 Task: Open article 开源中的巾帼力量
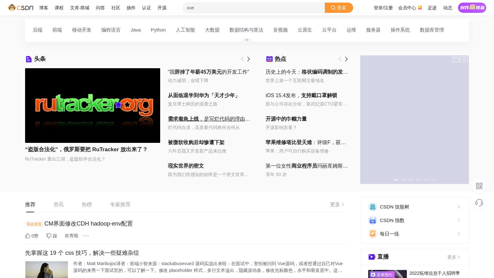[x=286, y=119]
